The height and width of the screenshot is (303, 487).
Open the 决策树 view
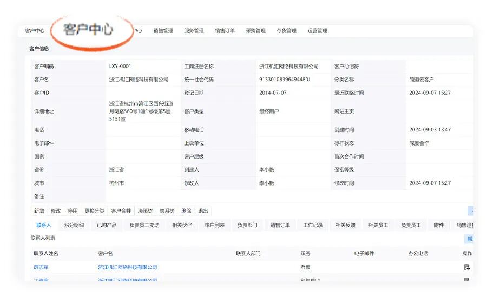coord(146,211)
